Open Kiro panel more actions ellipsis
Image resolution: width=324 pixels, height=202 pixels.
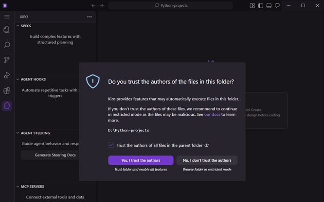point(89,17)
